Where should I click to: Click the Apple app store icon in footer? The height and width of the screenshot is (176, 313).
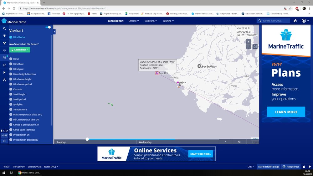point(304,167)
